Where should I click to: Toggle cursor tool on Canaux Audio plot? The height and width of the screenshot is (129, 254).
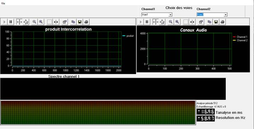click(x=192, y=22)
